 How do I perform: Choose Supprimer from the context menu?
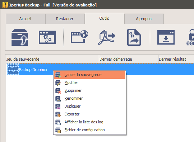pyautogui.click(x=90, y=90)
